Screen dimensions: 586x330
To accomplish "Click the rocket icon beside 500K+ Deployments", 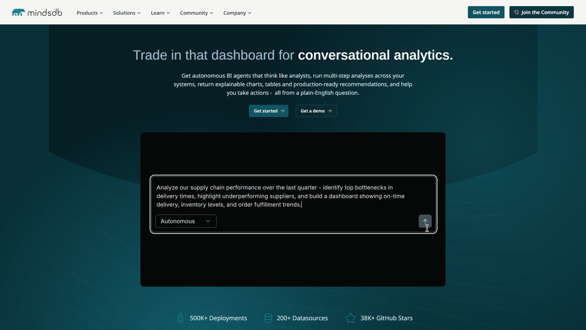I will 180,318.
